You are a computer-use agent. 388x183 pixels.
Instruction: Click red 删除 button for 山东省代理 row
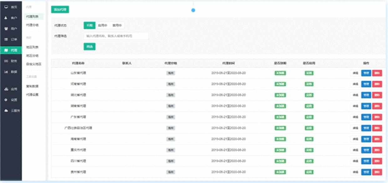tap(377, 73)
